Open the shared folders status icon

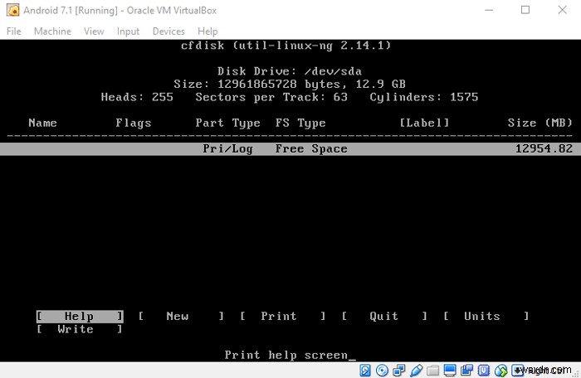coord(432,371)
